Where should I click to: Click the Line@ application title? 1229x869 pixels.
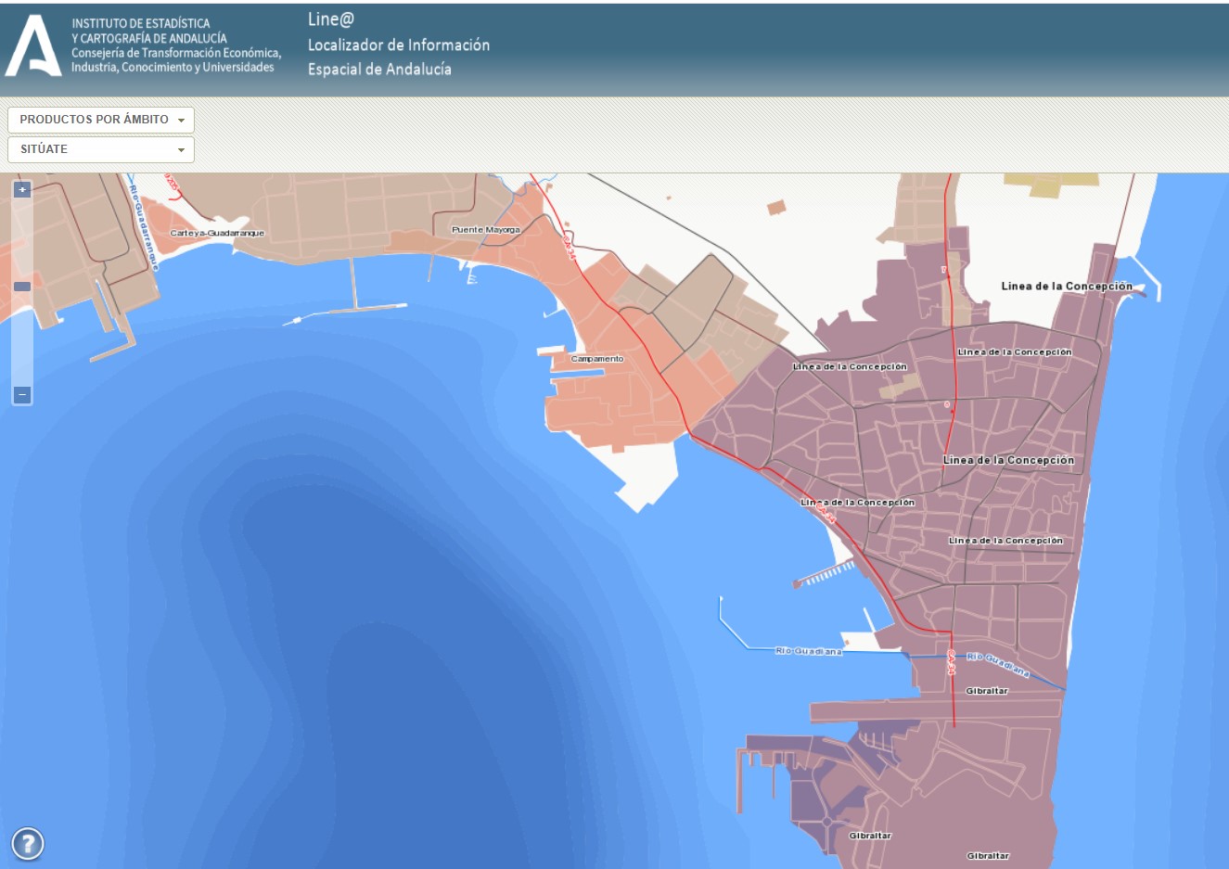click(x=331, y=19)
